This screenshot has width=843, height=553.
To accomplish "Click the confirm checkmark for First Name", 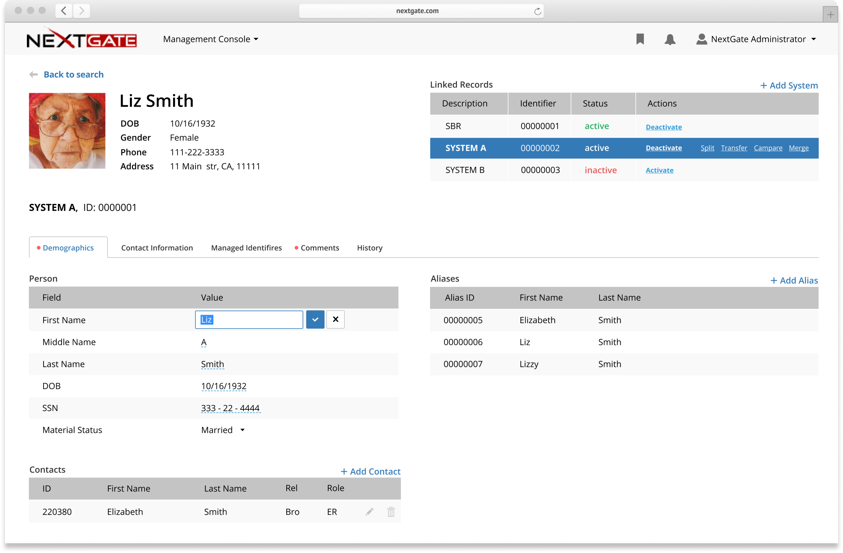I will tap(315, 320).
